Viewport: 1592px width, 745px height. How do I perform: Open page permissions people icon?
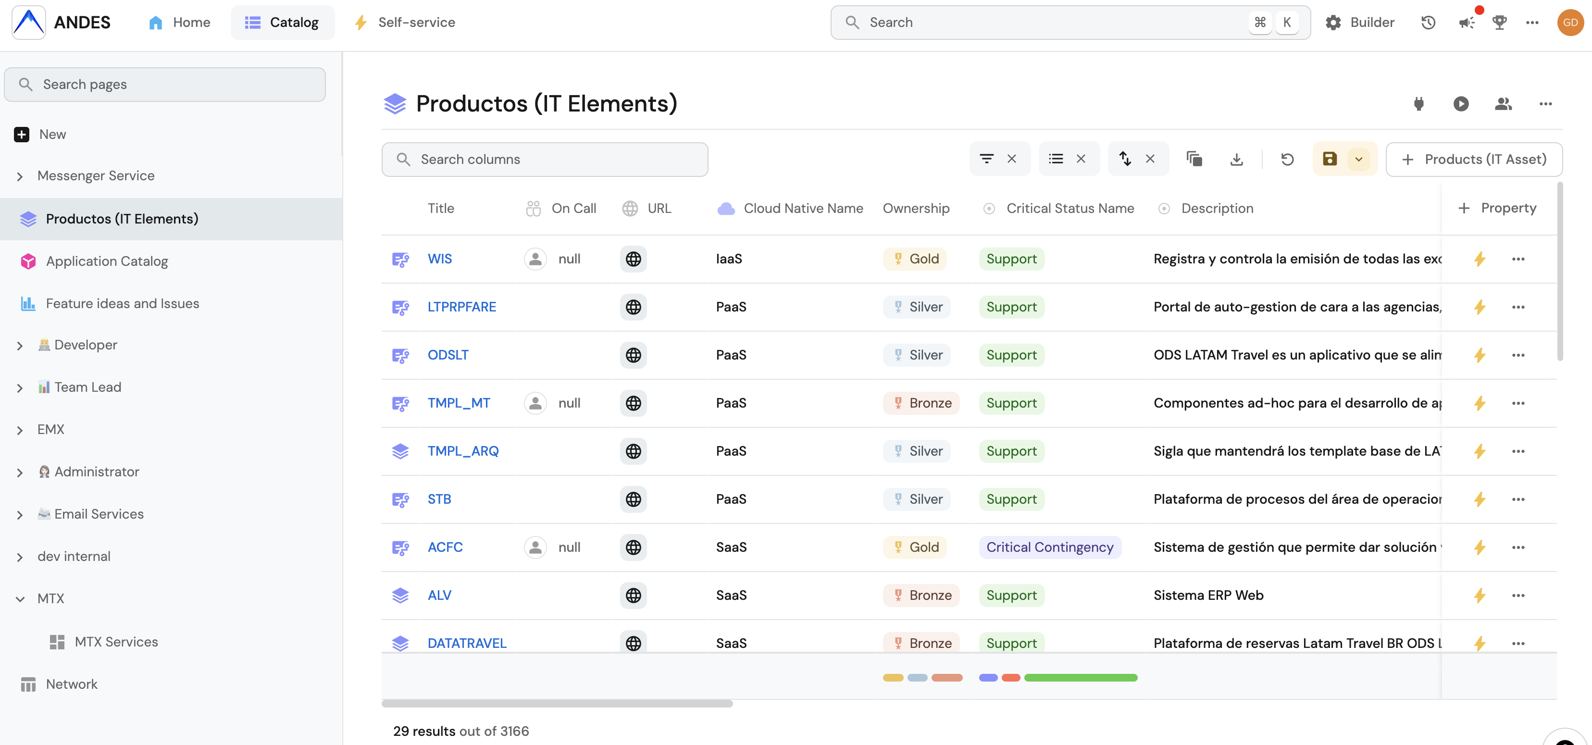tap(1503, 104)
